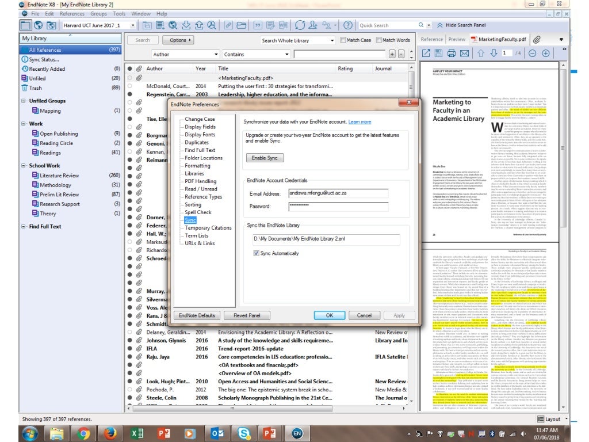This screenshot has width=589, height=442.
Task: Enable the Match Case checkbox
Action: click(x=343, y=40)
